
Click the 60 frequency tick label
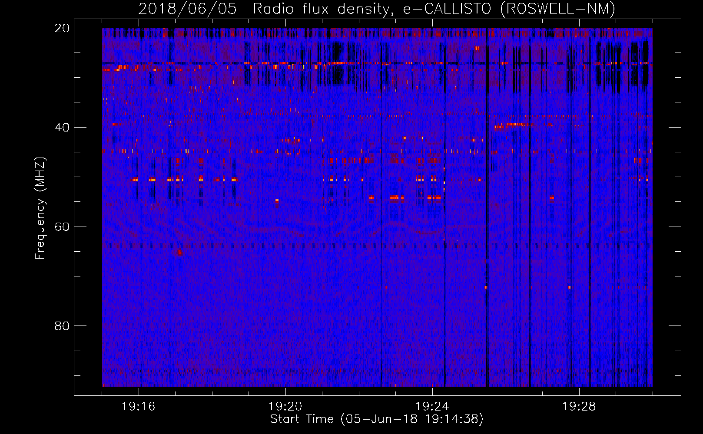point(62,227)
